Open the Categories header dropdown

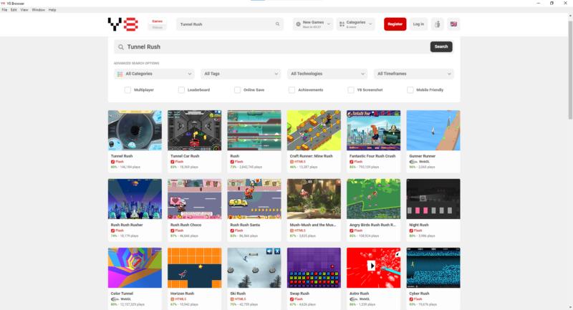(x=355, y=24)
